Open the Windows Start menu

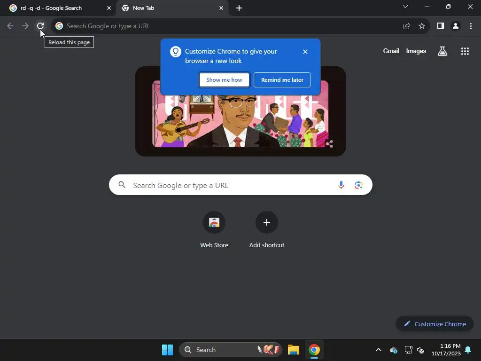pos(168,350)
